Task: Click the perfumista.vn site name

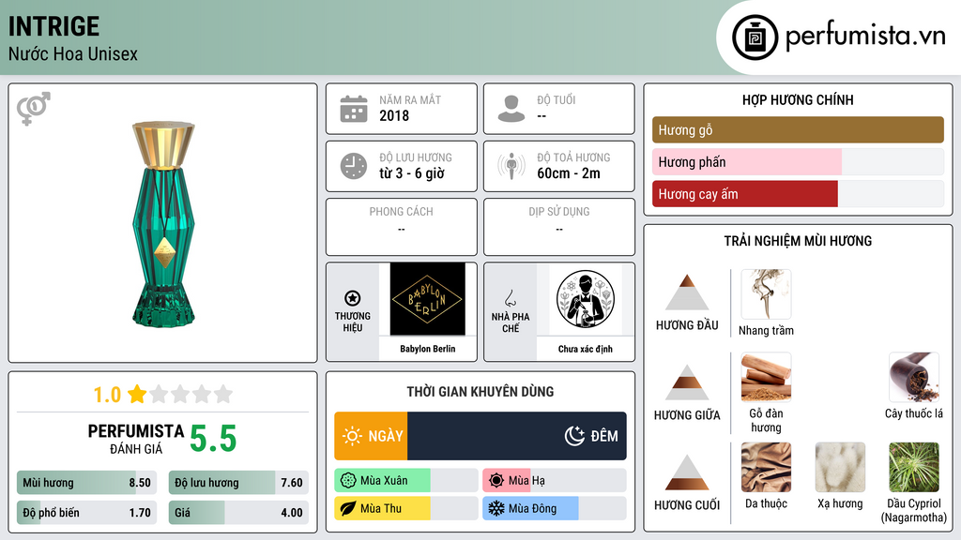Action: pos(865,37)
